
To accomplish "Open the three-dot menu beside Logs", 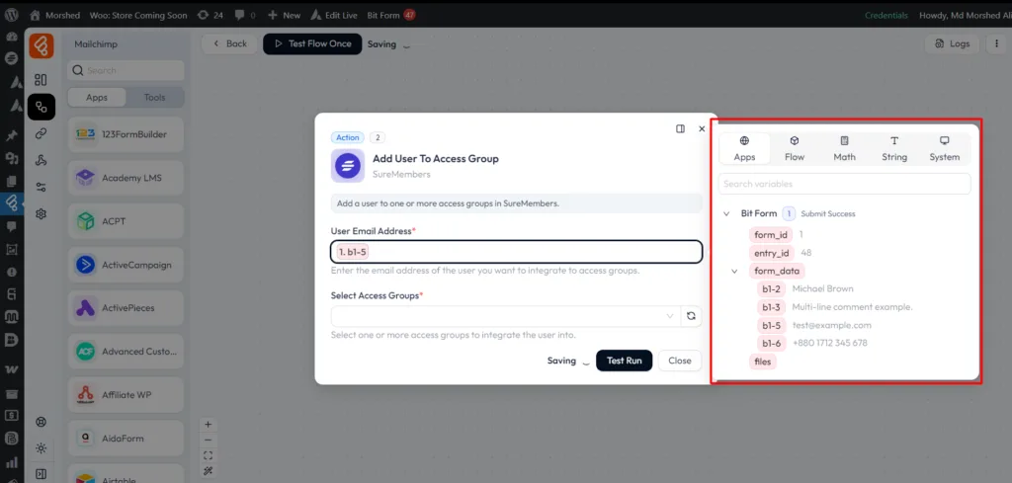I will point(997,43).
